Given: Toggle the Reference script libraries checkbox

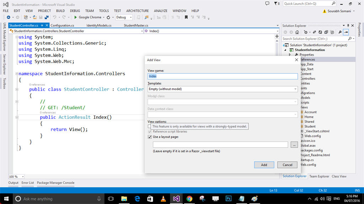Looking at the screenshot, I should coord(150,132).
